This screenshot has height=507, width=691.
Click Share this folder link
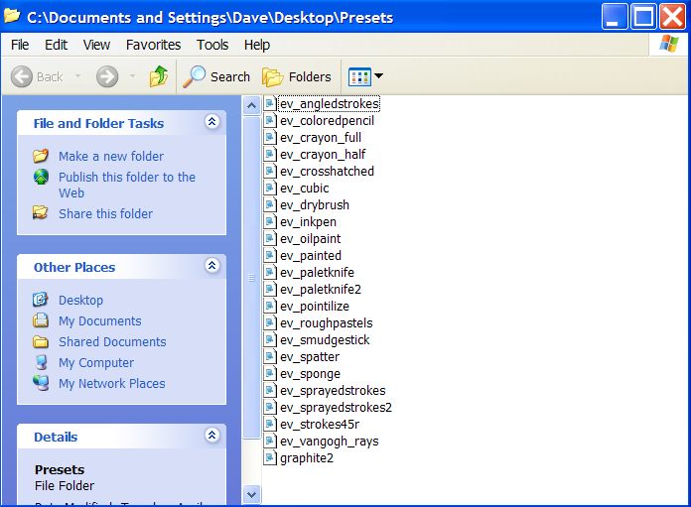click(106, 213)
